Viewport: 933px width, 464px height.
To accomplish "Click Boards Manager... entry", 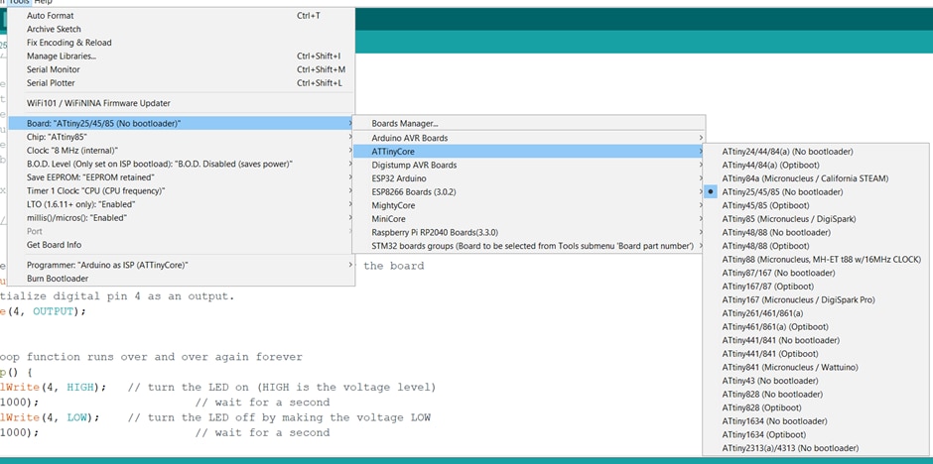I will tap(407, 123).
